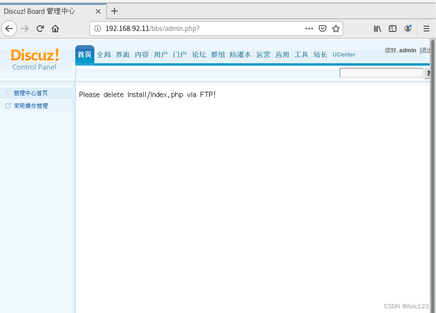Click the 'Please delete install/index.php via FTP!' message
The height and width of the screenshot is (313, 436).
point(147,95)
